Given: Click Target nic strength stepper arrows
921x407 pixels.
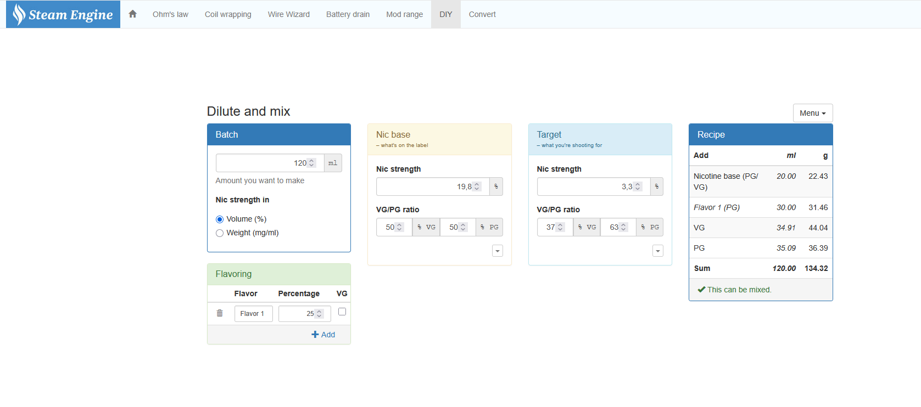Looking at the screenshot, I should (638, 186).
